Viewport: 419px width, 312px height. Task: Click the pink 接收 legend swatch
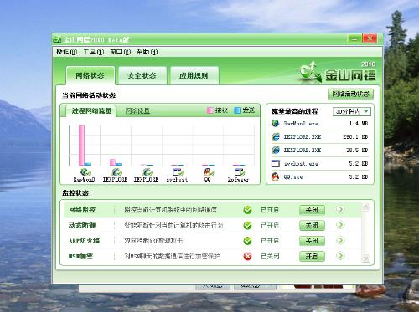pos(209,110)
